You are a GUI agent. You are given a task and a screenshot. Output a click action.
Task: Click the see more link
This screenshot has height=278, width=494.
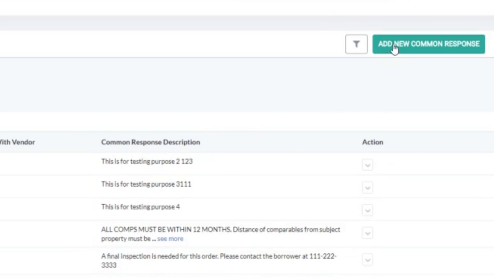click(170, 238)
